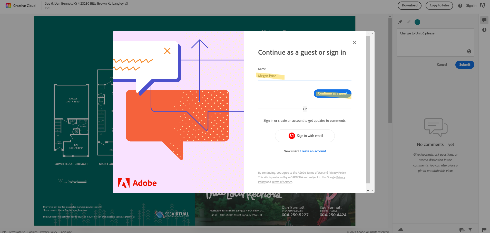490x233 pixels.
Task: Select the pin annotation tool
Action: point(400,22)
